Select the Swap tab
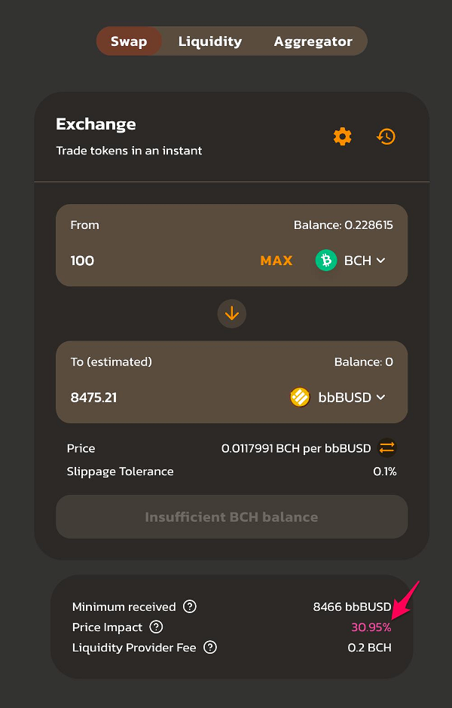The width and height of the screenshot is (452, 708). (129, 41)
